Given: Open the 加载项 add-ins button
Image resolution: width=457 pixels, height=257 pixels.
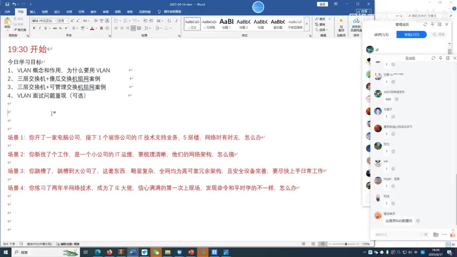Looking at the screenshot, I should 341,25.
